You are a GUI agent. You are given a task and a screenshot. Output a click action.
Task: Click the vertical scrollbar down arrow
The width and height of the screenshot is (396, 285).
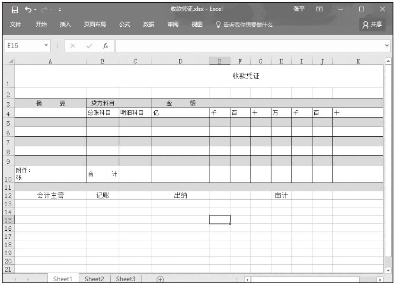pos(388,269)
